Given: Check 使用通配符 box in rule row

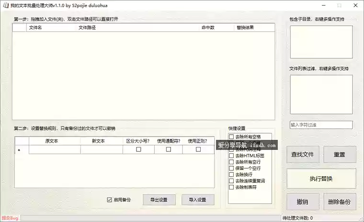Looking at the screenshot, I should (x=169, y=149).
